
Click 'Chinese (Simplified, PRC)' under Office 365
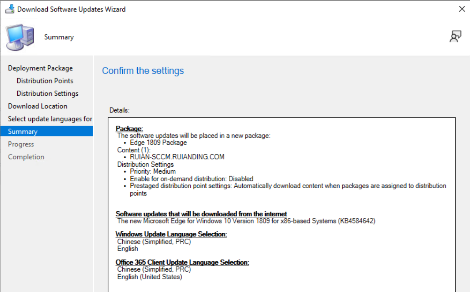click(154, 269)
